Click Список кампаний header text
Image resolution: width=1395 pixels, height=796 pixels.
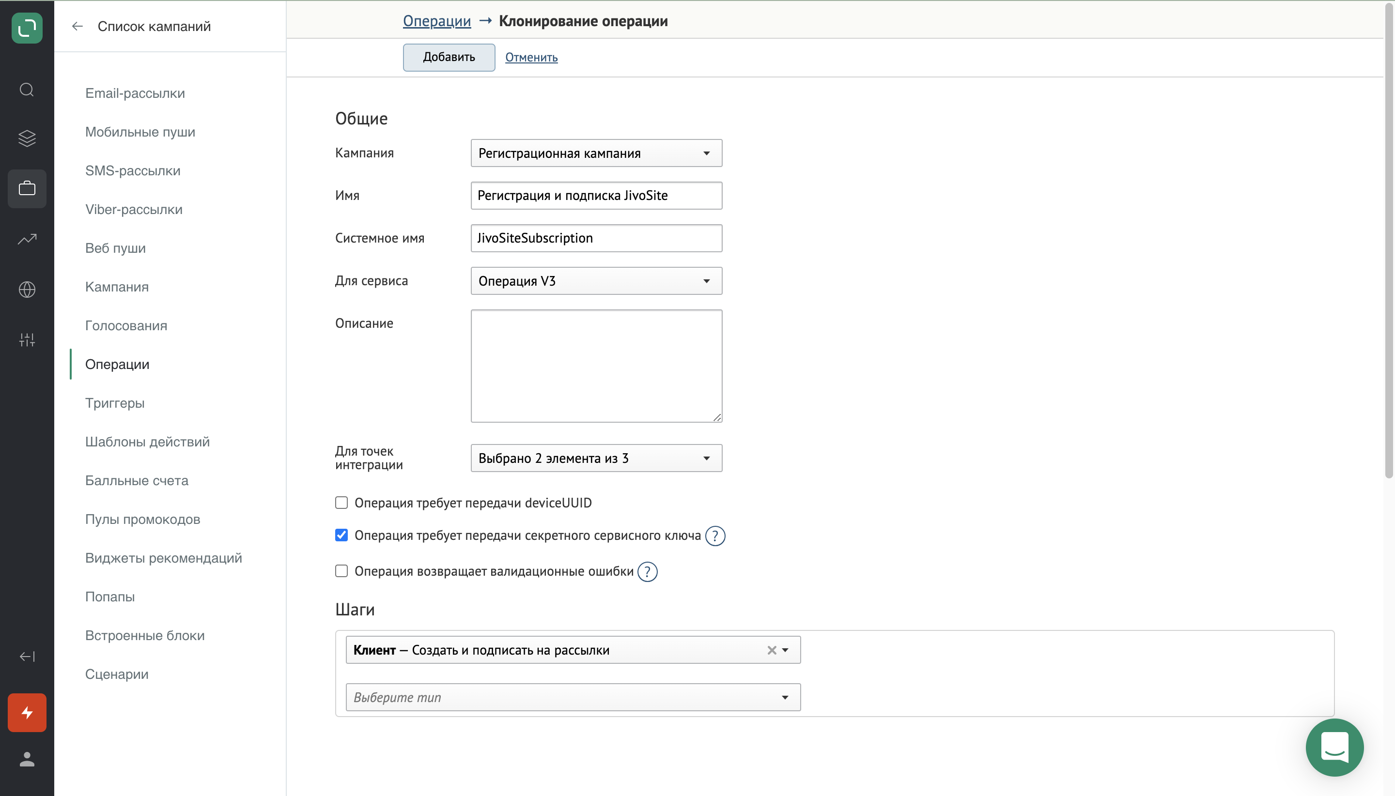pos(154,26)
